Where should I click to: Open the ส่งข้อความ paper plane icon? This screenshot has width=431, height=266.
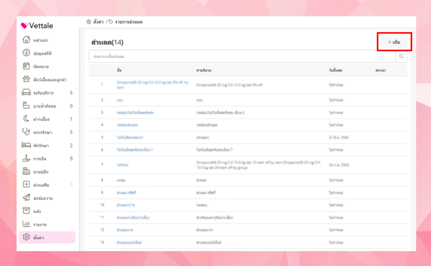[x=26, y=198]
